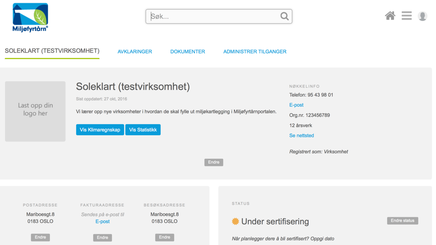Click the Endre status button
This screenshot has width=436, height=245.
click(403, 221)
